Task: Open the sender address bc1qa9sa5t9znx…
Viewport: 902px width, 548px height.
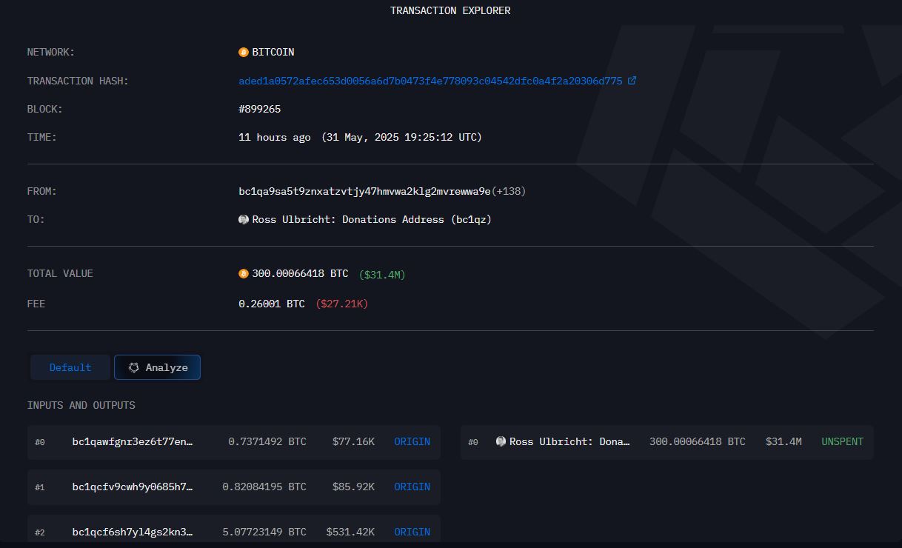Action: coord(364,191)
